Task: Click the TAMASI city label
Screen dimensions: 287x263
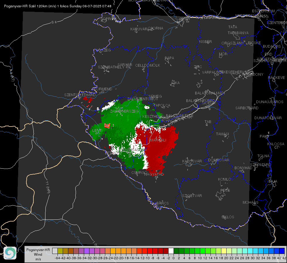Action: 223,134
